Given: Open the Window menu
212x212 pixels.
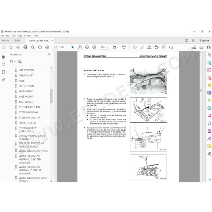Looking at the screenshot, I should coord(28,36).
